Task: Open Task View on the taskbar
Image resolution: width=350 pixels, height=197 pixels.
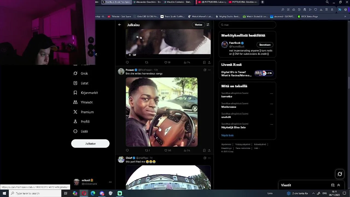Action: click(x=66, y=193)
